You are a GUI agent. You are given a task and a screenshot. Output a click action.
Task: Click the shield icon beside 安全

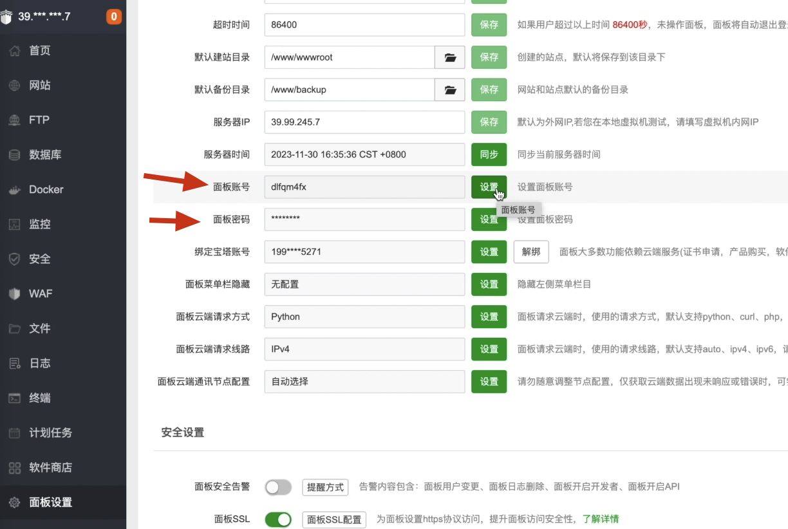click(14, 259)
